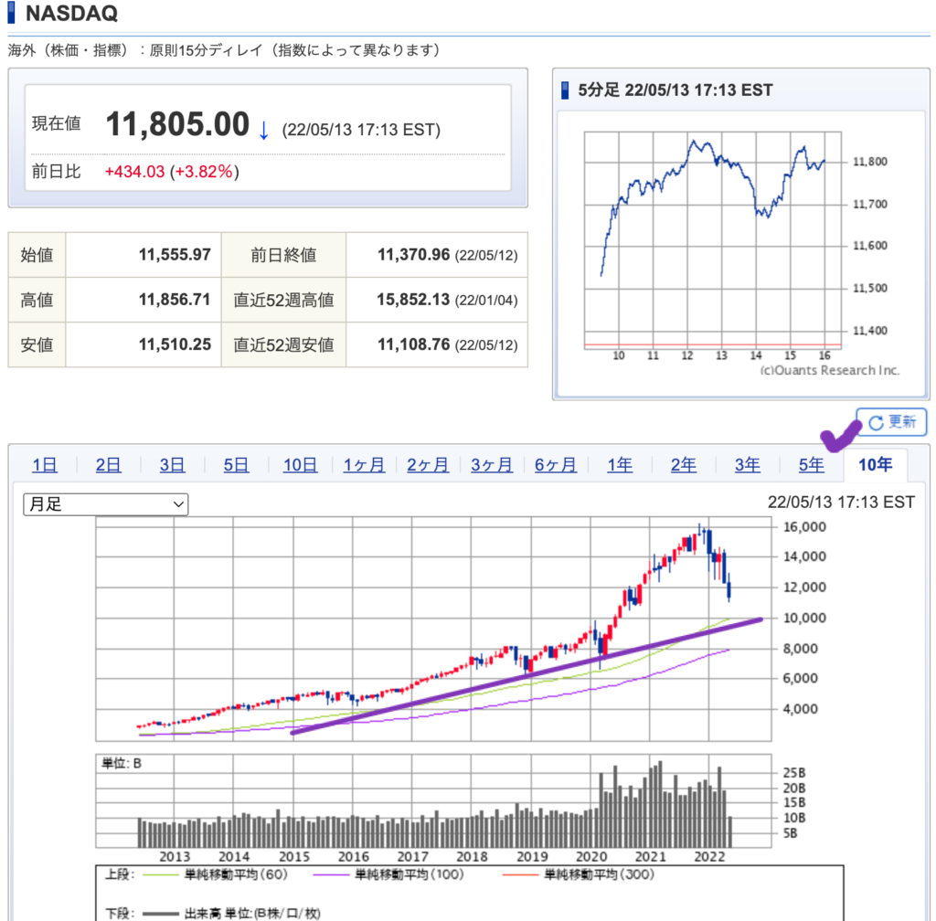Click the 5分足 chart title
The width and height of the screenshot is (936, 921).
pos(675,90)
